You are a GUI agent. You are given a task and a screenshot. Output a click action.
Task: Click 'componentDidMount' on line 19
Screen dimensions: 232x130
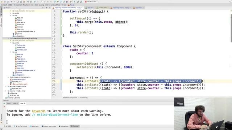[x=84, y=64]
